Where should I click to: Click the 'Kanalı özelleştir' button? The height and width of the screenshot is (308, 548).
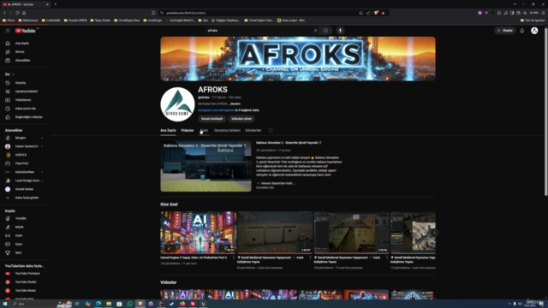click(212, 119)
